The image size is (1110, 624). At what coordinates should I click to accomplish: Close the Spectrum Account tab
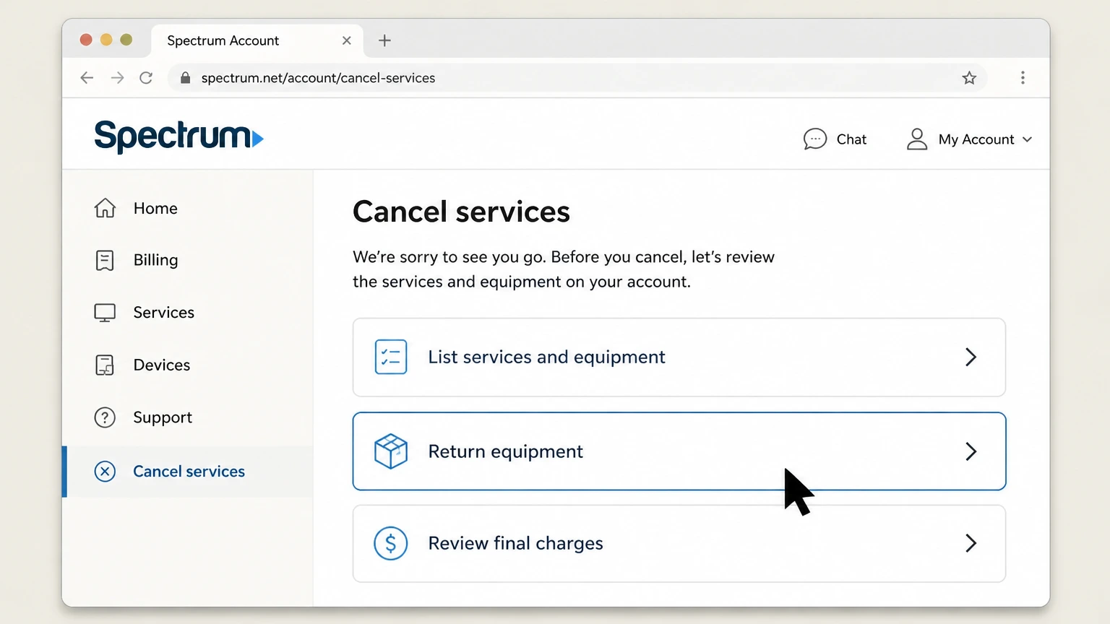[347, 40]
